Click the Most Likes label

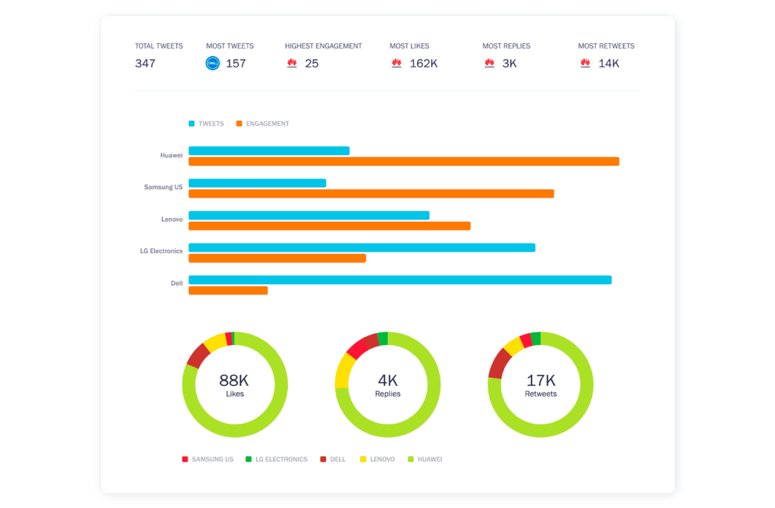point(409,46)
